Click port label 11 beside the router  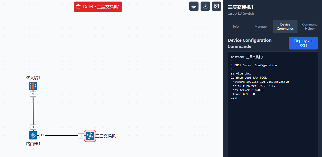pos(42,135)
